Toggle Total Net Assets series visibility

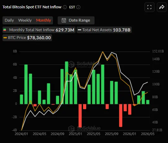click(104, 30)
